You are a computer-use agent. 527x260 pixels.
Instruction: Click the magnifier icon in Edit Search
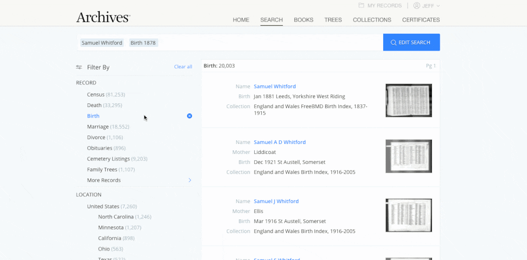tap(393, 43)
